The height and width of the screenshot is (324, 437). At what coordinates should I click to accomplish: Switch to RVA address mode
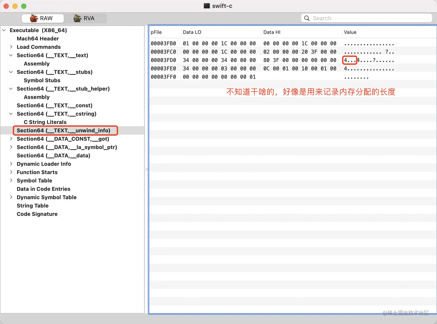click(x=85, y=18)
